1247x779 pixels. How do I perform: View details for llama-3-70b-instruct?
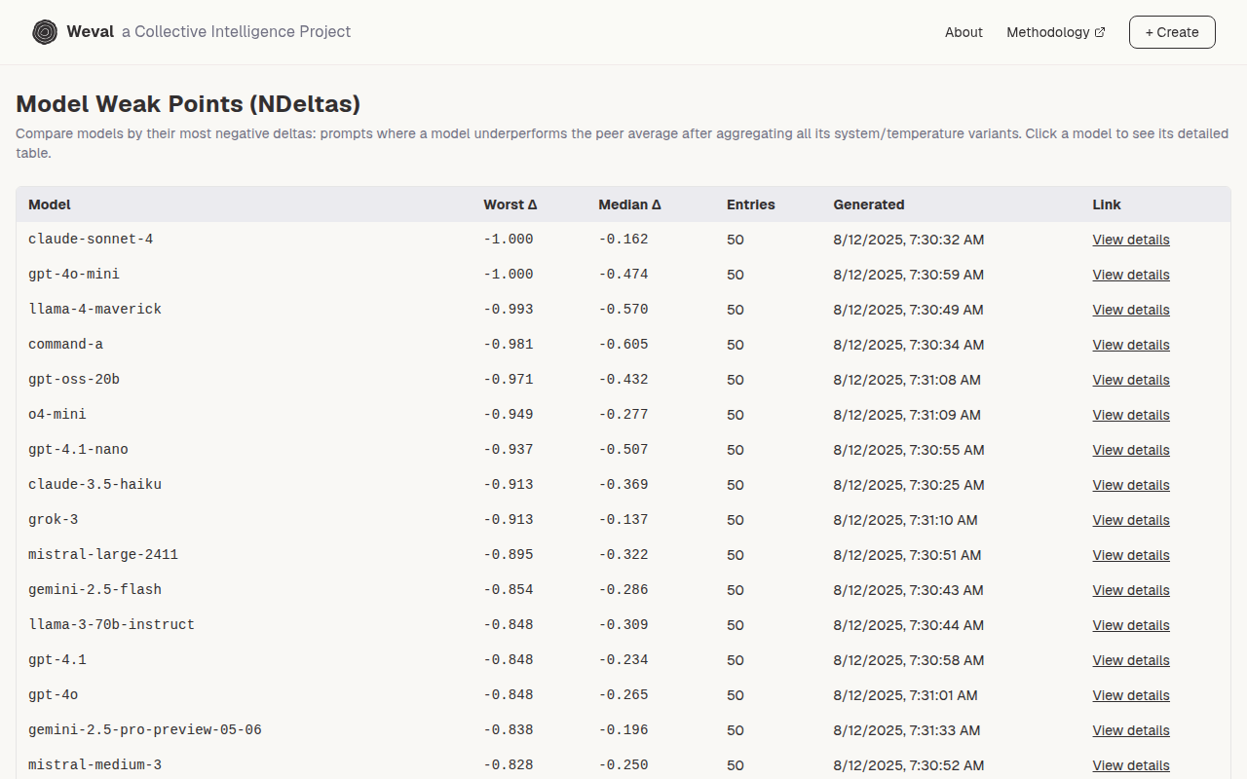tap(1131, 625)
